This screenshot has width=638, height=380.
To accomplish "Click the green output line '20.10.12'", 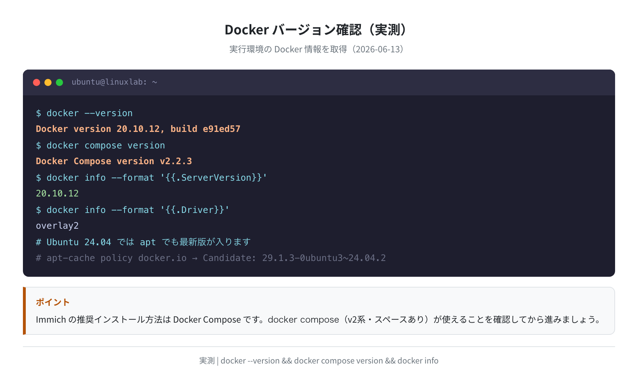I will (57, 194).
